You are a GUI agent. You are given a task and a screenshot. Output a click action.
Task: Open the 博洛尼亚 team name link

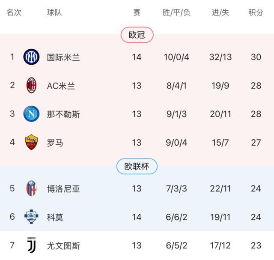pos(63,189)
